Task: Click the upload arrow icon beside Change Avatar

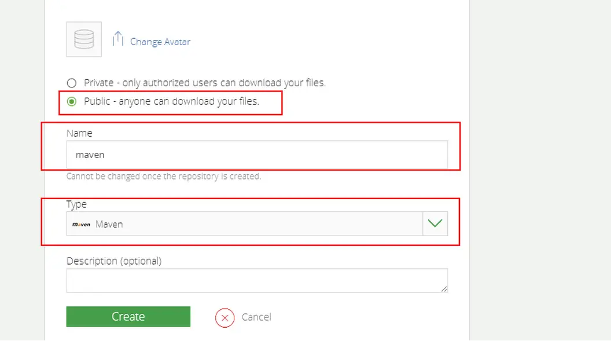Action: coord(118,39)
